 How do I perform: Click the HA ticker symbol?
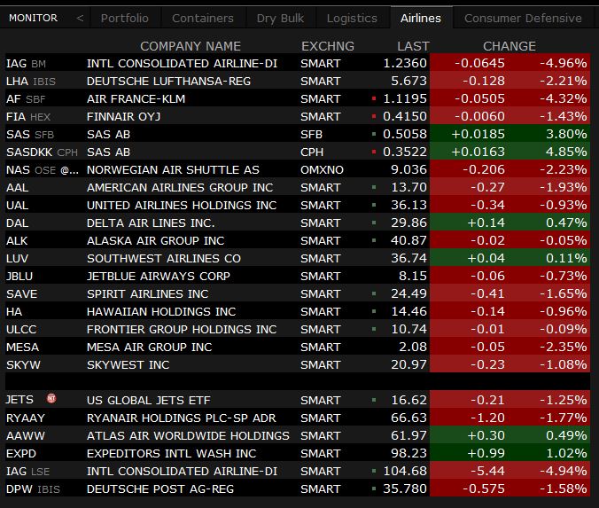point(14,311)
